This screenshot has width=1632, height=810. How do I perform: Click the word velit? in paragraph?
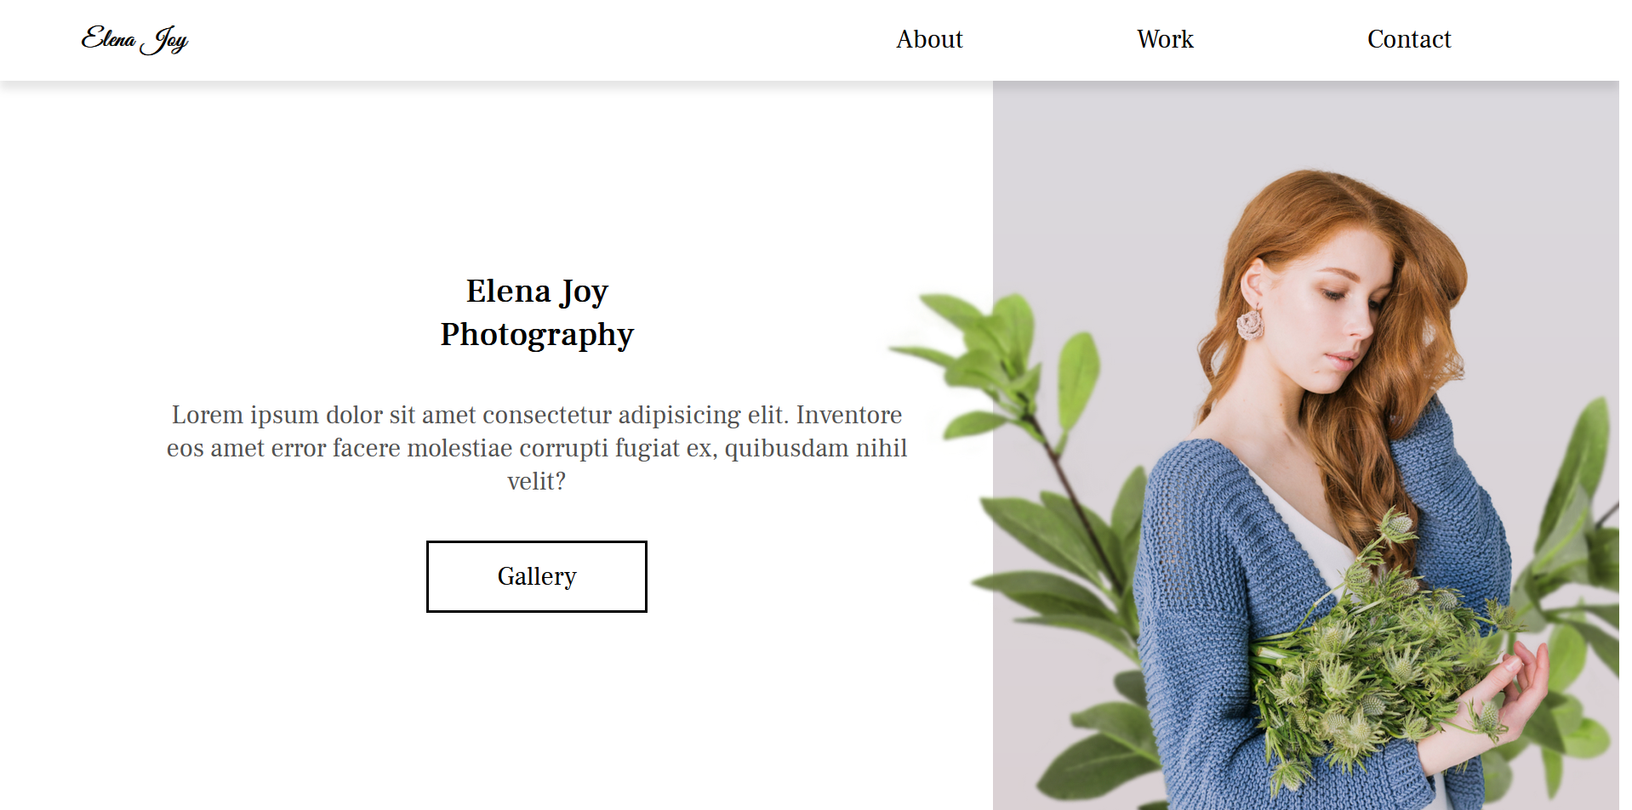pyautogui.click(x=537, y=481)
